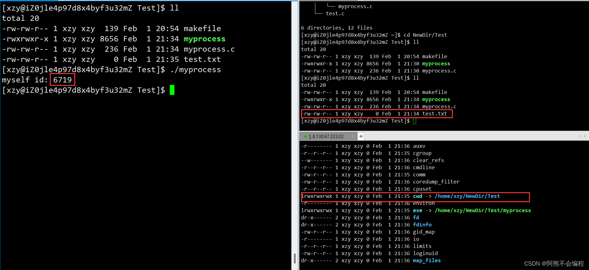Click the tab bar scroll-left arrow
This screenshot has height=270, width=589.
click(x=580, y=136)
